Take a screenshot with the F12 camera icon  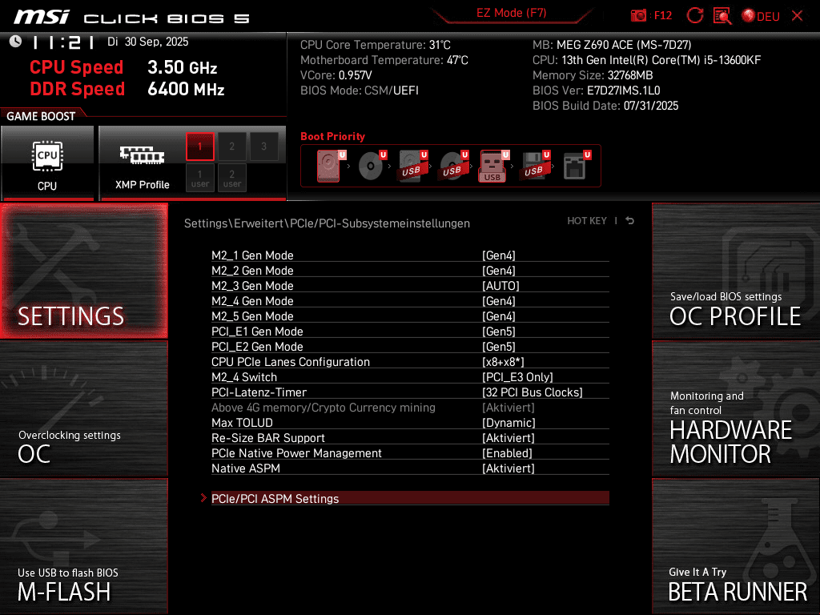[638, 16]
